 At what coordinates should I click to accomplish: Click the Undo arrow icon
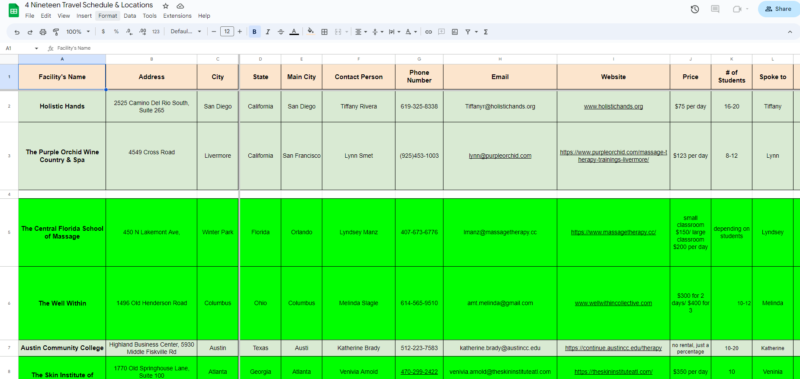[x=17, y=32]
